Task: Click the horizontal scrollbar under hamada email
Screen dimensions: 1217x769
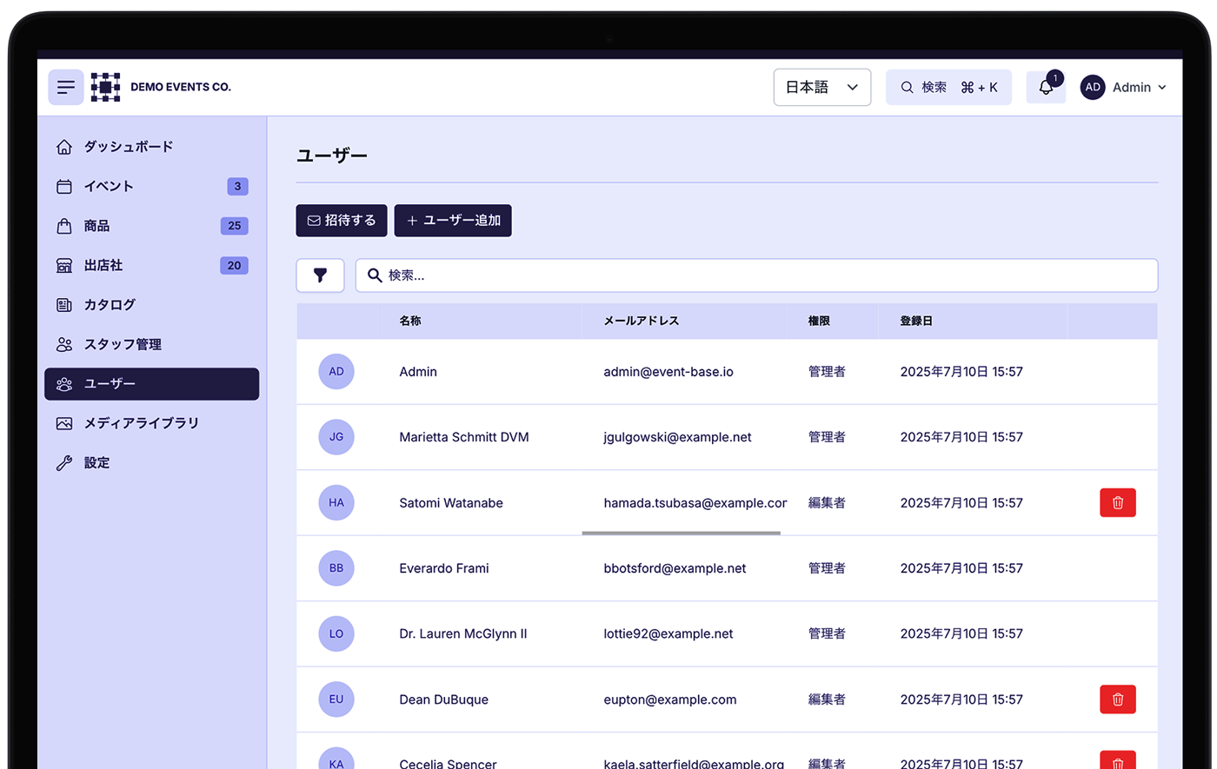Action: (x=682, y=533)
